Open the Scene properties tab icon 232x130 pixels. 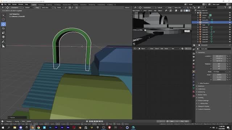tap(194, 64)
